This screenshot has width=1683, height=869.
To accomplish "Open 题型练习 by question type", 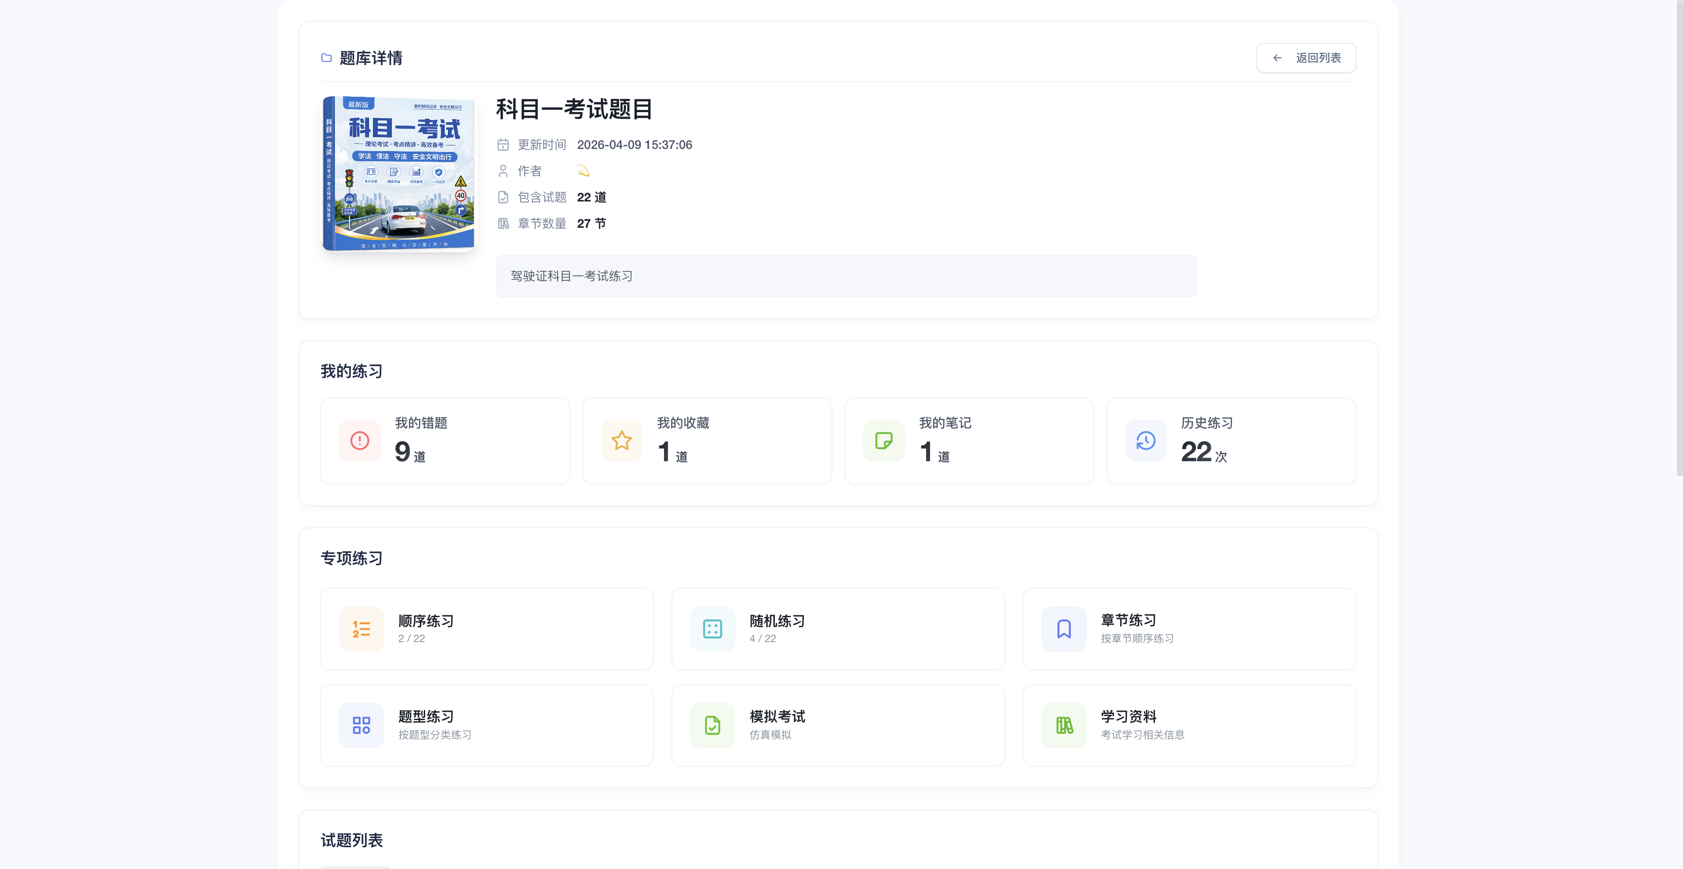I will tap(487, 725).
